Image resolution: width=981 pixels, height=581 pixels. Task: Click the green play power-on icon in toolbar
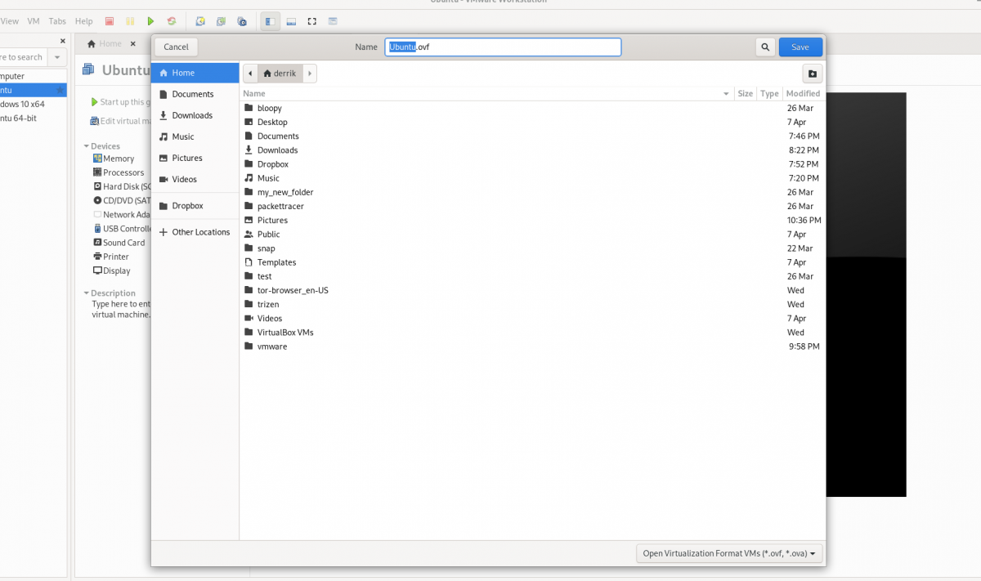click(150, 21)
